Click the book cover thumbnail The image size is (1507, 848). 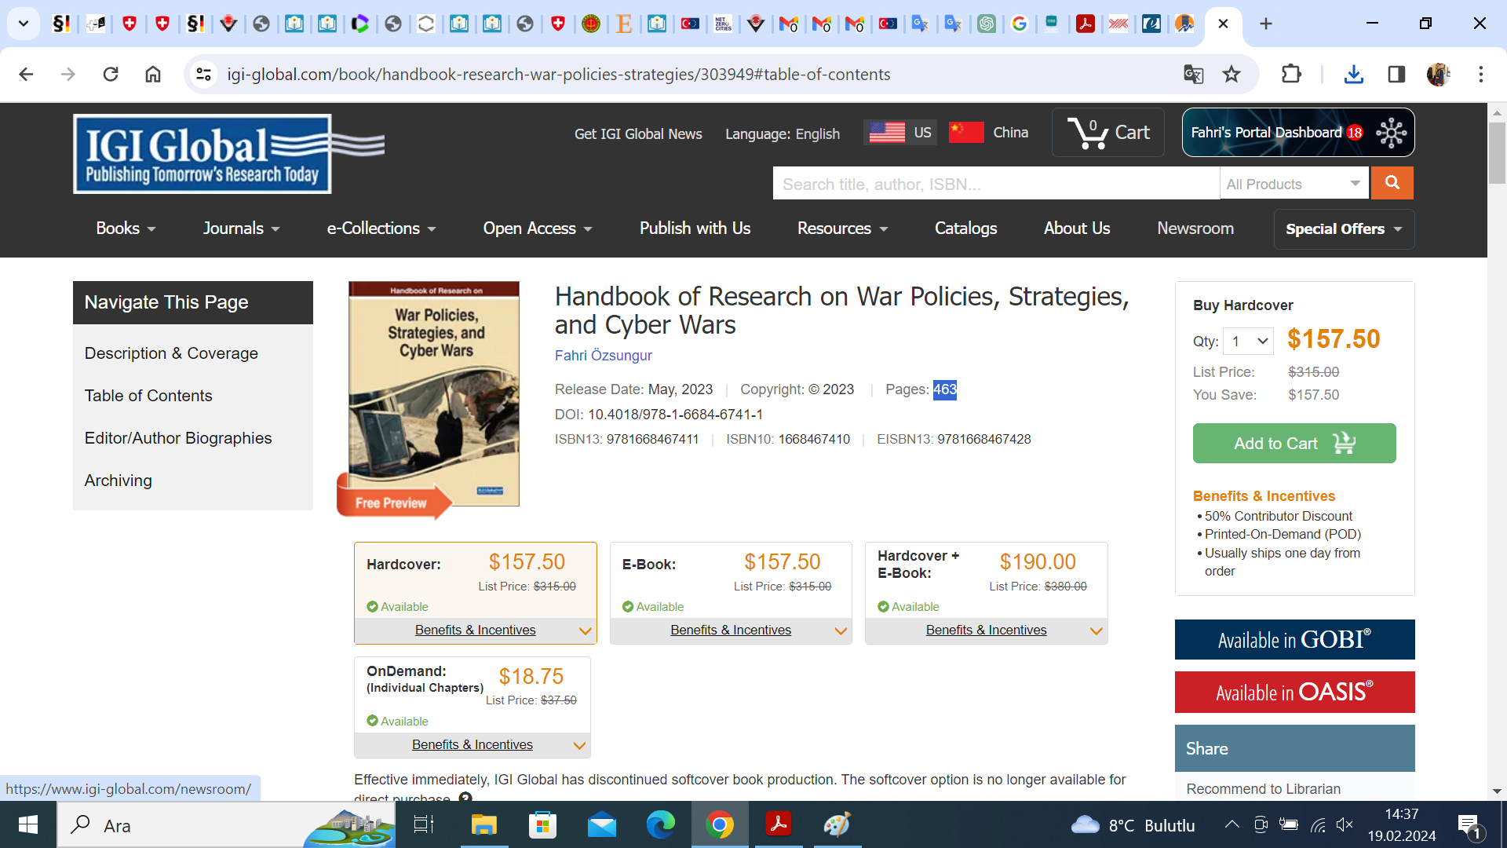[434, 393]
